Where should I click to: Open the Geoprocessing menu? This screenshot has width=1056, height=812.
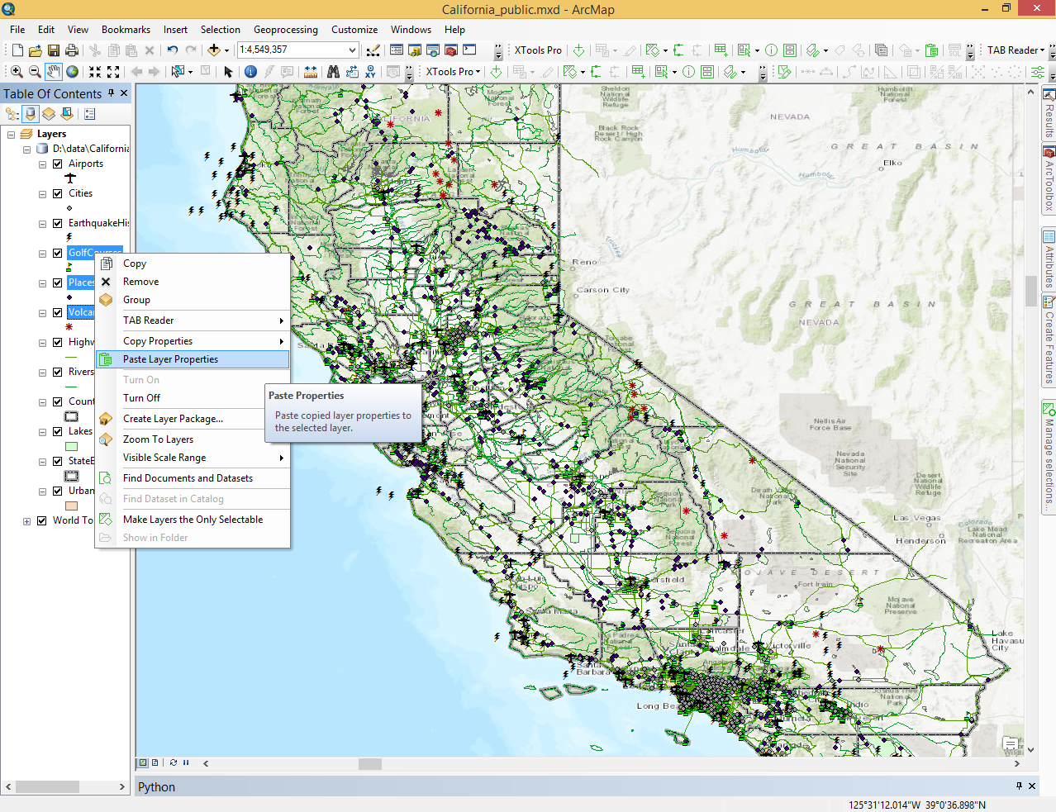point(285,30)
